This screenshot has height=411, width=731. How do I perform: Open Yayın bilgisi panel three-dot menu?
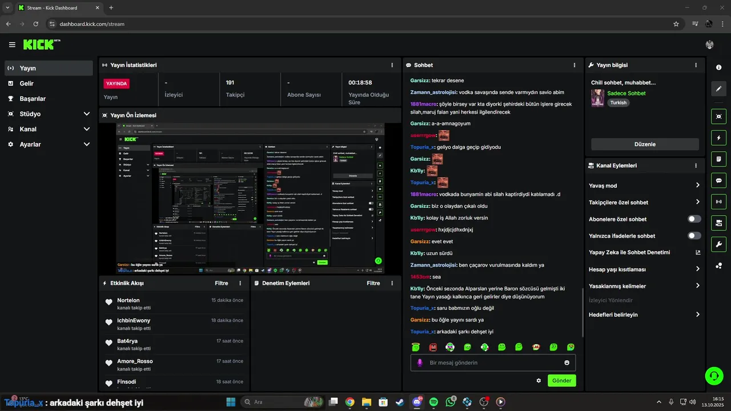[696, 65]
